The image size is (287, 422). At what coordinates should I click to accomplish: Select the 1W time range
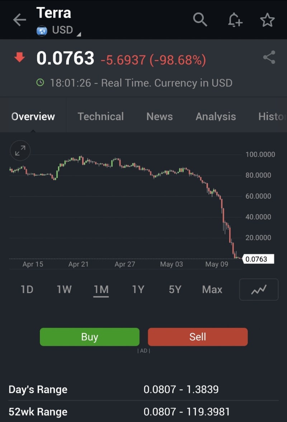coord(64,289)
